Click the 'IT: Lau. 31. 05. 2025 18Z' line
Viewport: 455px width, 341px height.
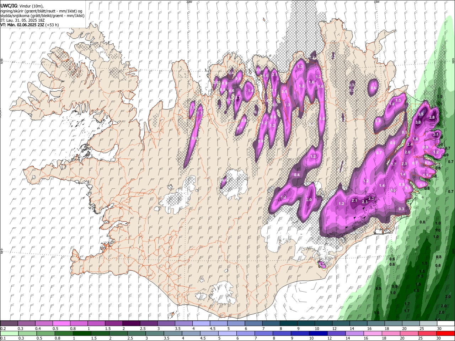22,21
